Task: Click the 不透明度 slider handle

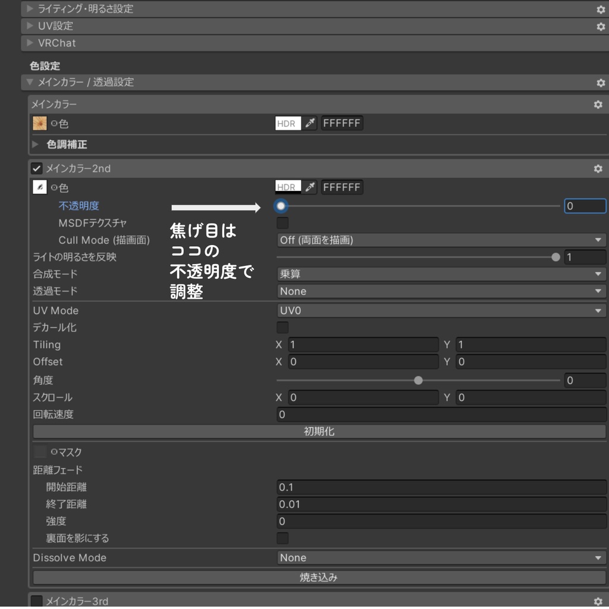Action: point(281,206)
